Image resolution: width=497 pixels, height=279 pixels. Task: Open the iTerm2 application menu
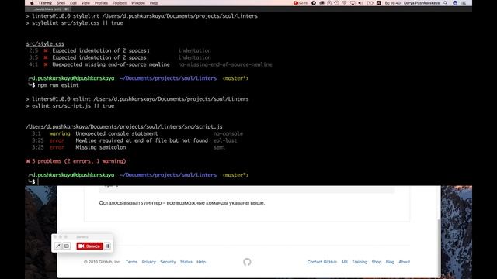(x=45, y=3)
